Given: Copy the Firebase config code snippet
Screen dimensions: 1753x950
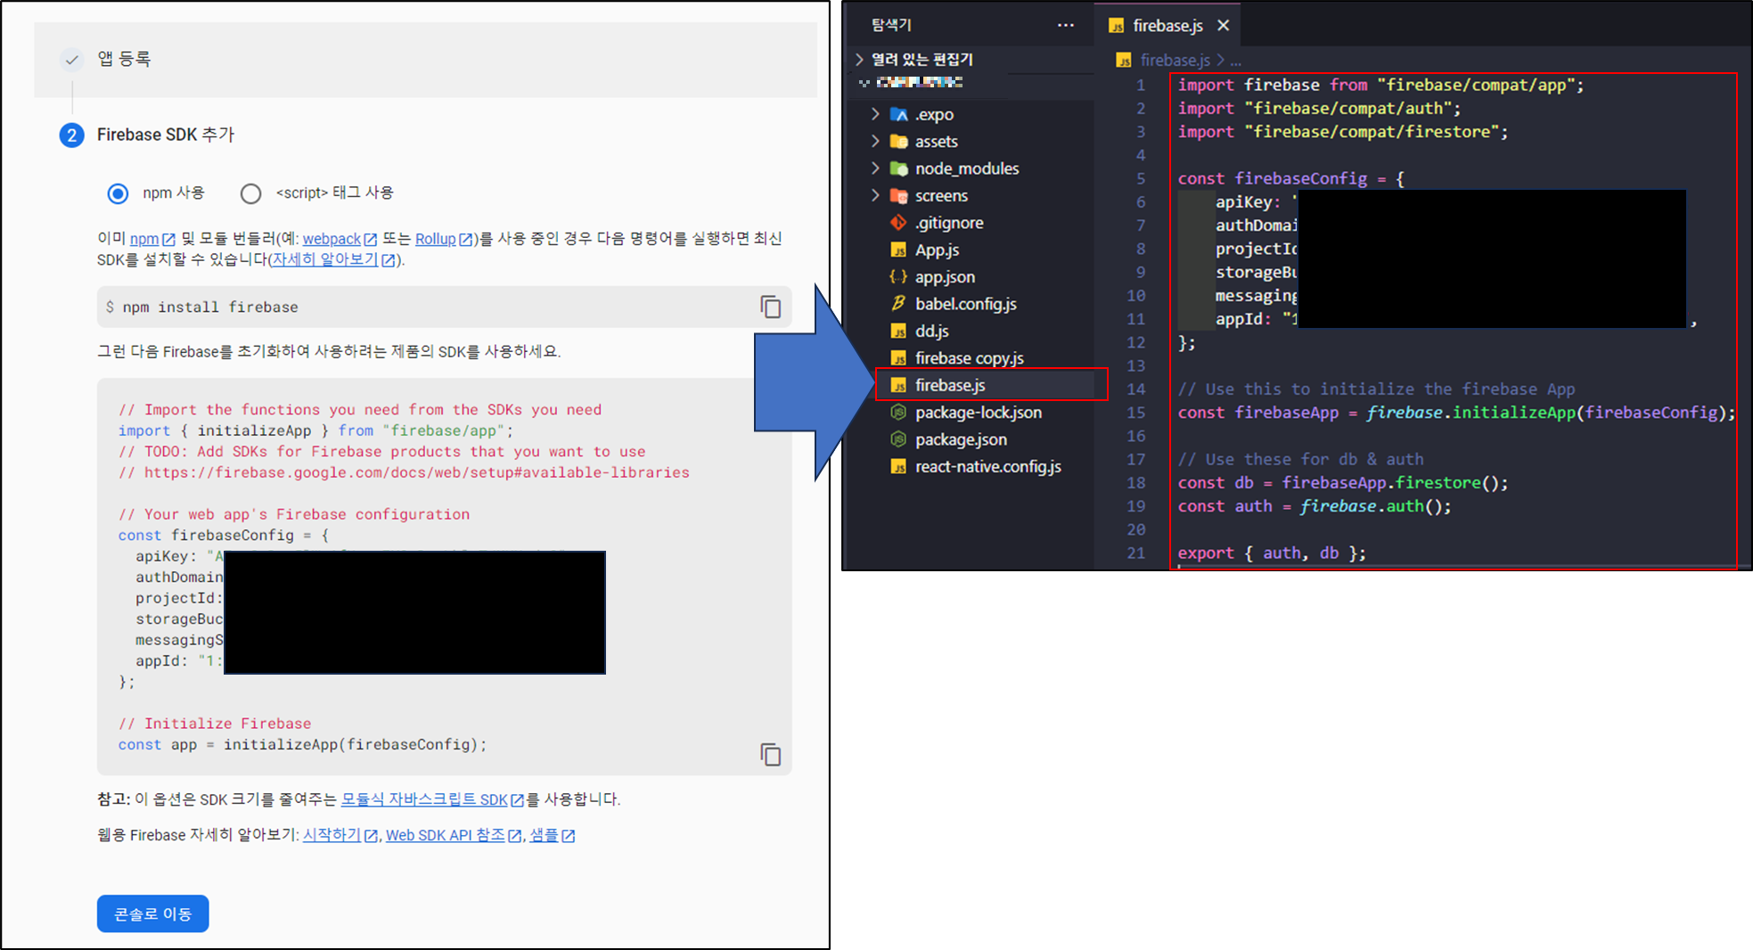Looking at the screenshot, I should tap(770, 754).
